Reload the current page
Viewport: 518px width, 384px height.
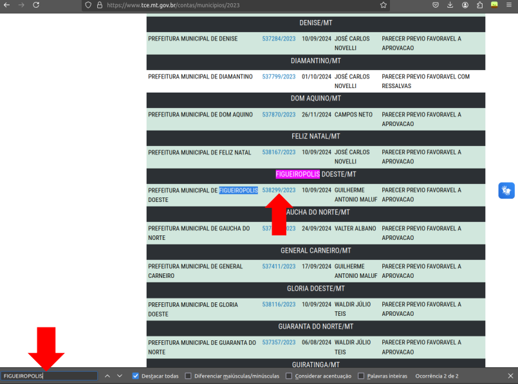36,5
